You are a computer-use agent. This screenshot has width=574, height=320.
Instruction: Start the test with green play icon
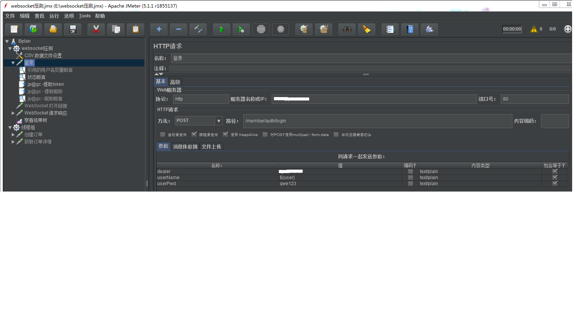[221, 29]
